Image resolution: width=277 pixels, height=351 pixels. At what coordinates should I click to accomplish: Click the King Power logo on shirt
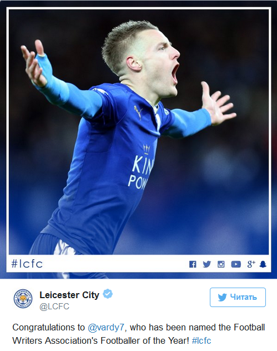[141, 167]
